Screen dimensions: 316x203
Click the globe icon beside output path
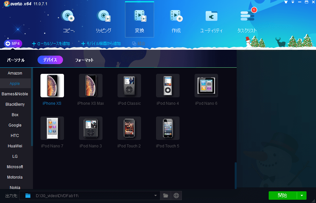click(x=176, y=196)
